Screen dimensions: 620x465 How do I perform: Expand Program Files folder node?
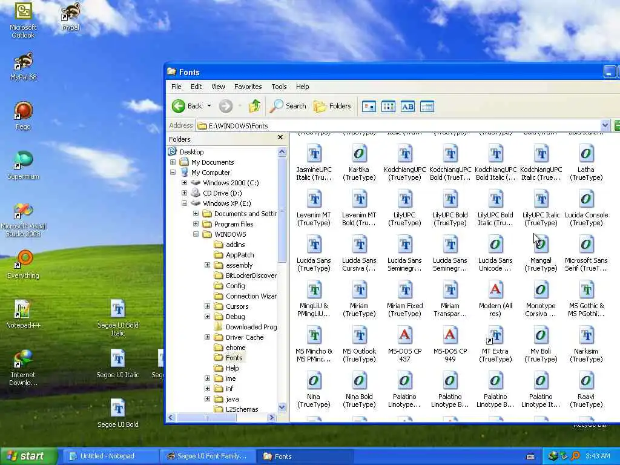[x=196, y=224]
